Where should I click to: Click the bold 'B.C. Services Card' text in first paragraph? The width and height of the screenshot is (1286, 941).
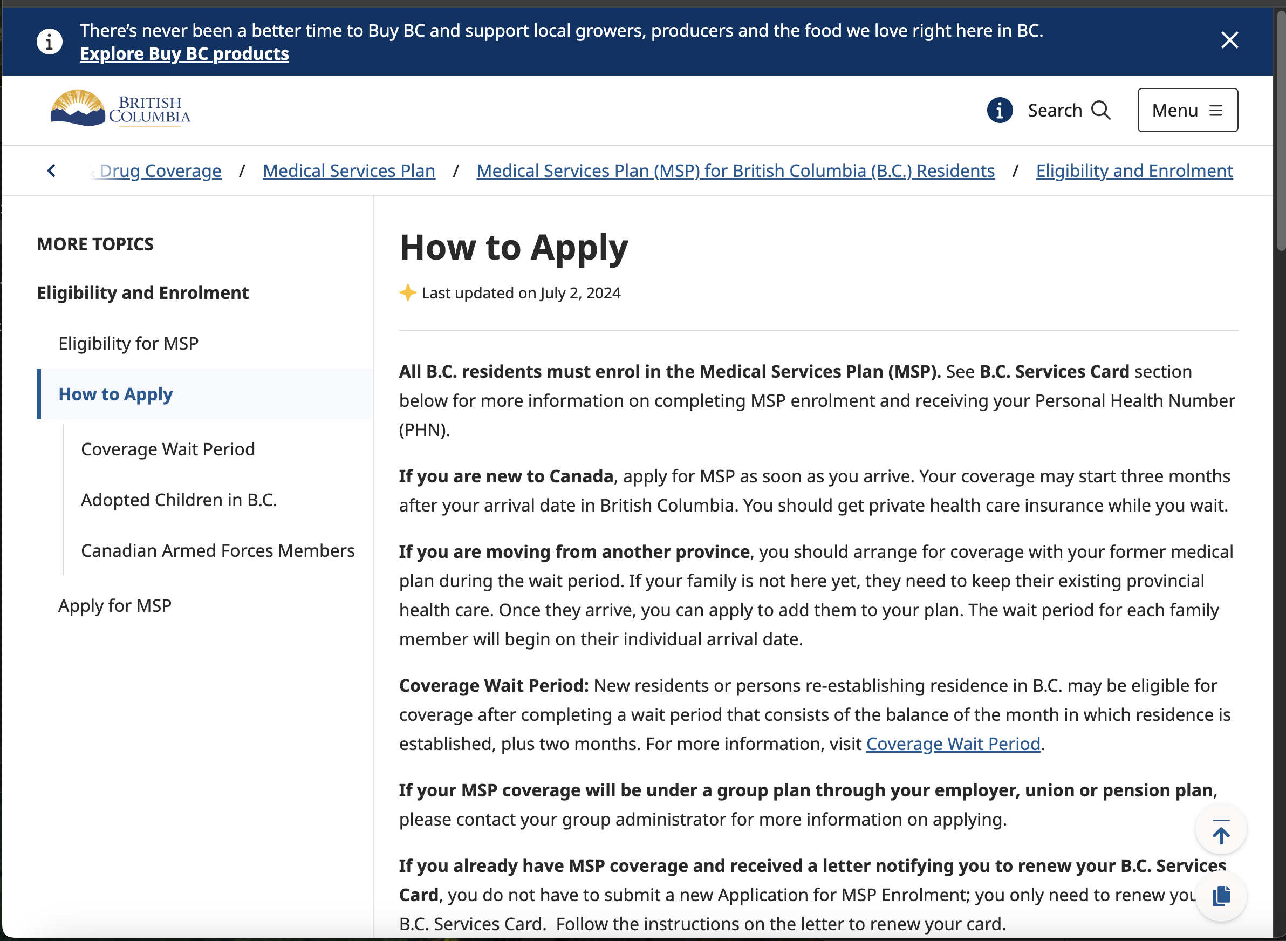pyautogui.click(x=1054, y=371)
